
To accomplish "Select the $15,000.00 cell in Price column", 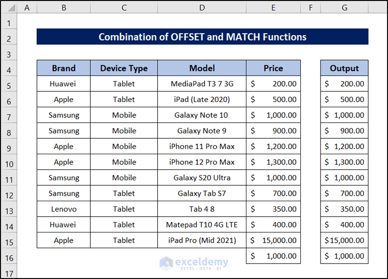I will tap(273, 240).
